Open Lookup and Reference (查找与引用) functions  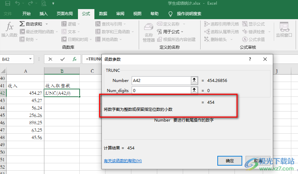(x=111, y=24)
